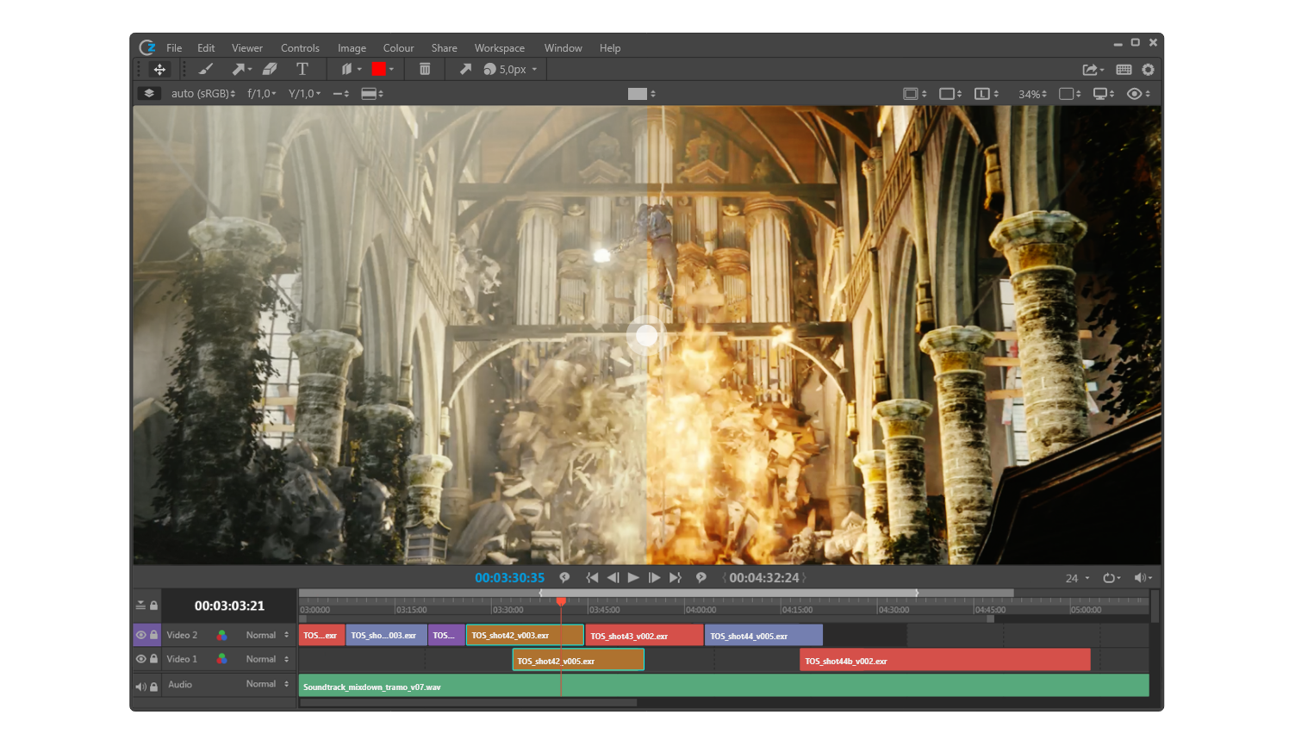Viewport: 1289px width, 746px height.
Task: Click the grey background swatch above viewer
Action: (x=638, y=94)
